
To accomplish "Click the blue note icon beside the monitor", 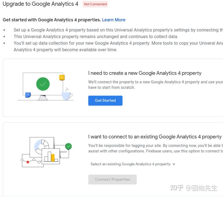I will 28,95.
